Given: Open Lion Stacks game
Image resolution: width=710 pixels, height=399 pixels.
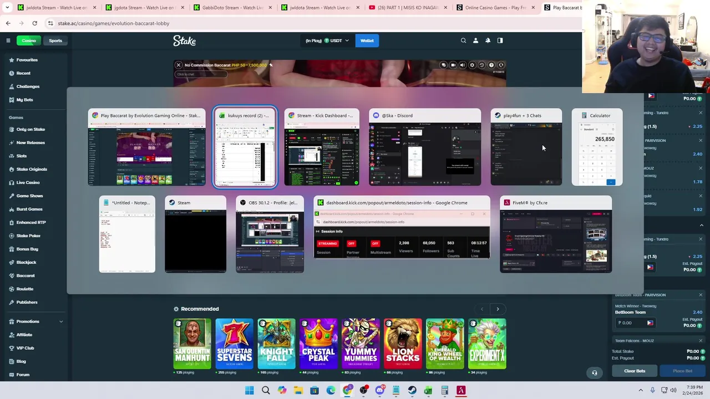Looking at the screenshot, I should tap(403, 344).
